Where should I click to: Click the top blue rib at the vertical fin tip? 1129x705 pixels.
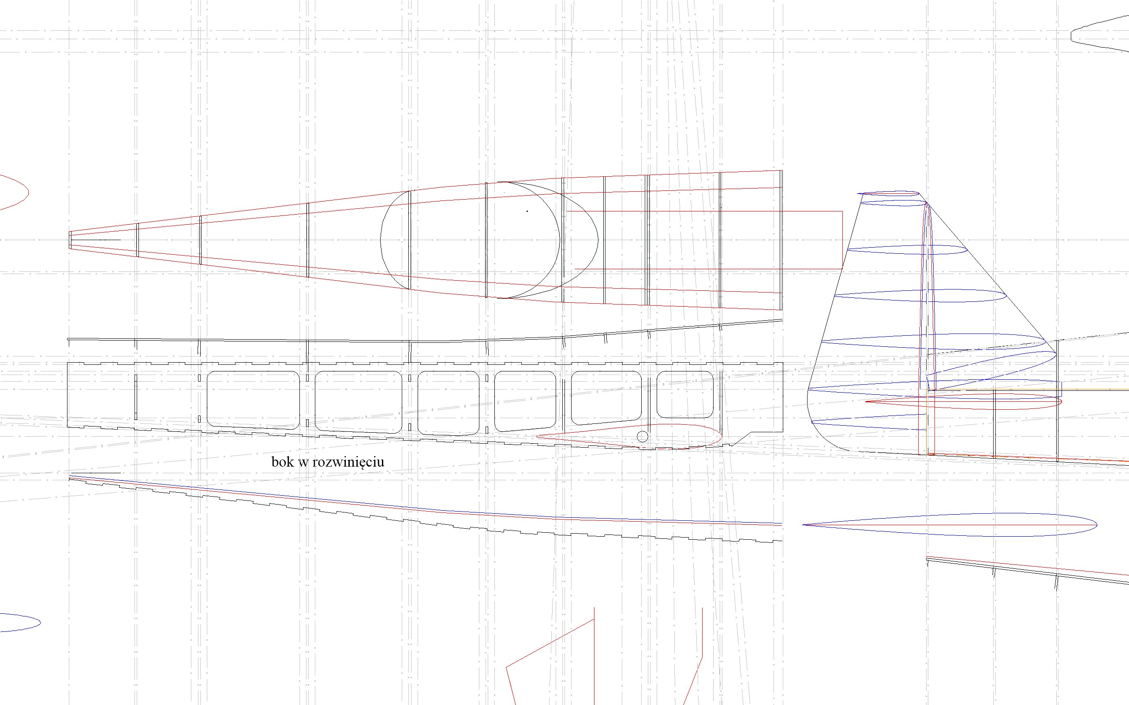point(889,192)
